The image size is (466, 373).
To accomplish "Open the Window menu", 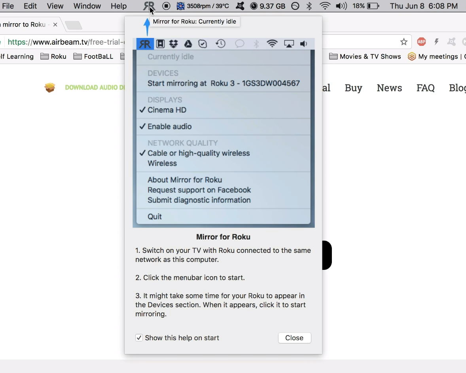I will click(87, 6).
